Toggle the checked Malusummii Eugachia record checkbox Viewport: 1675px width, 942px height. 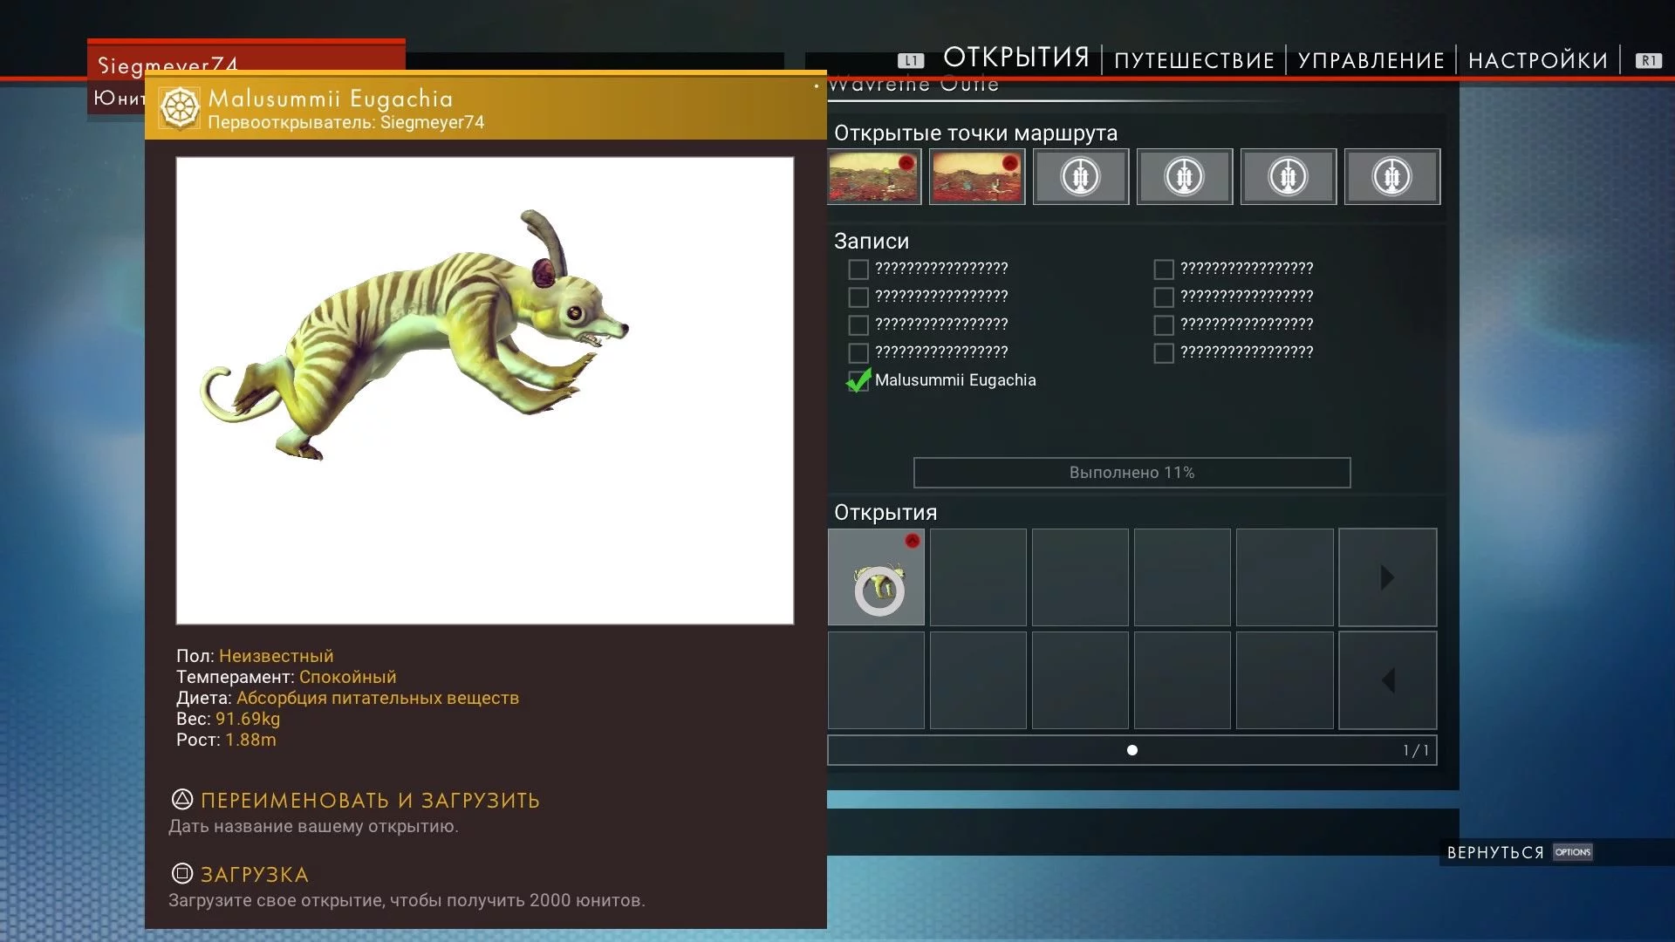[x=858, y=380]
